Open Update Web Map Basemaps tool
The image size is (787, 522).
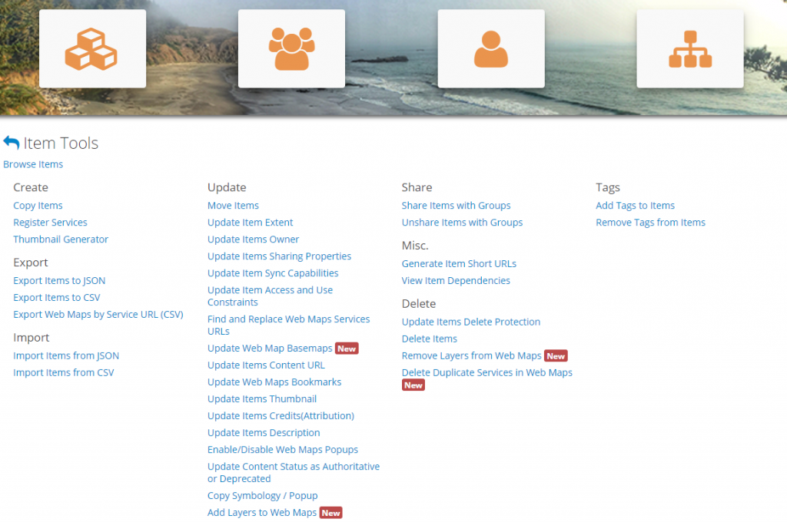(x=270, y=349)
